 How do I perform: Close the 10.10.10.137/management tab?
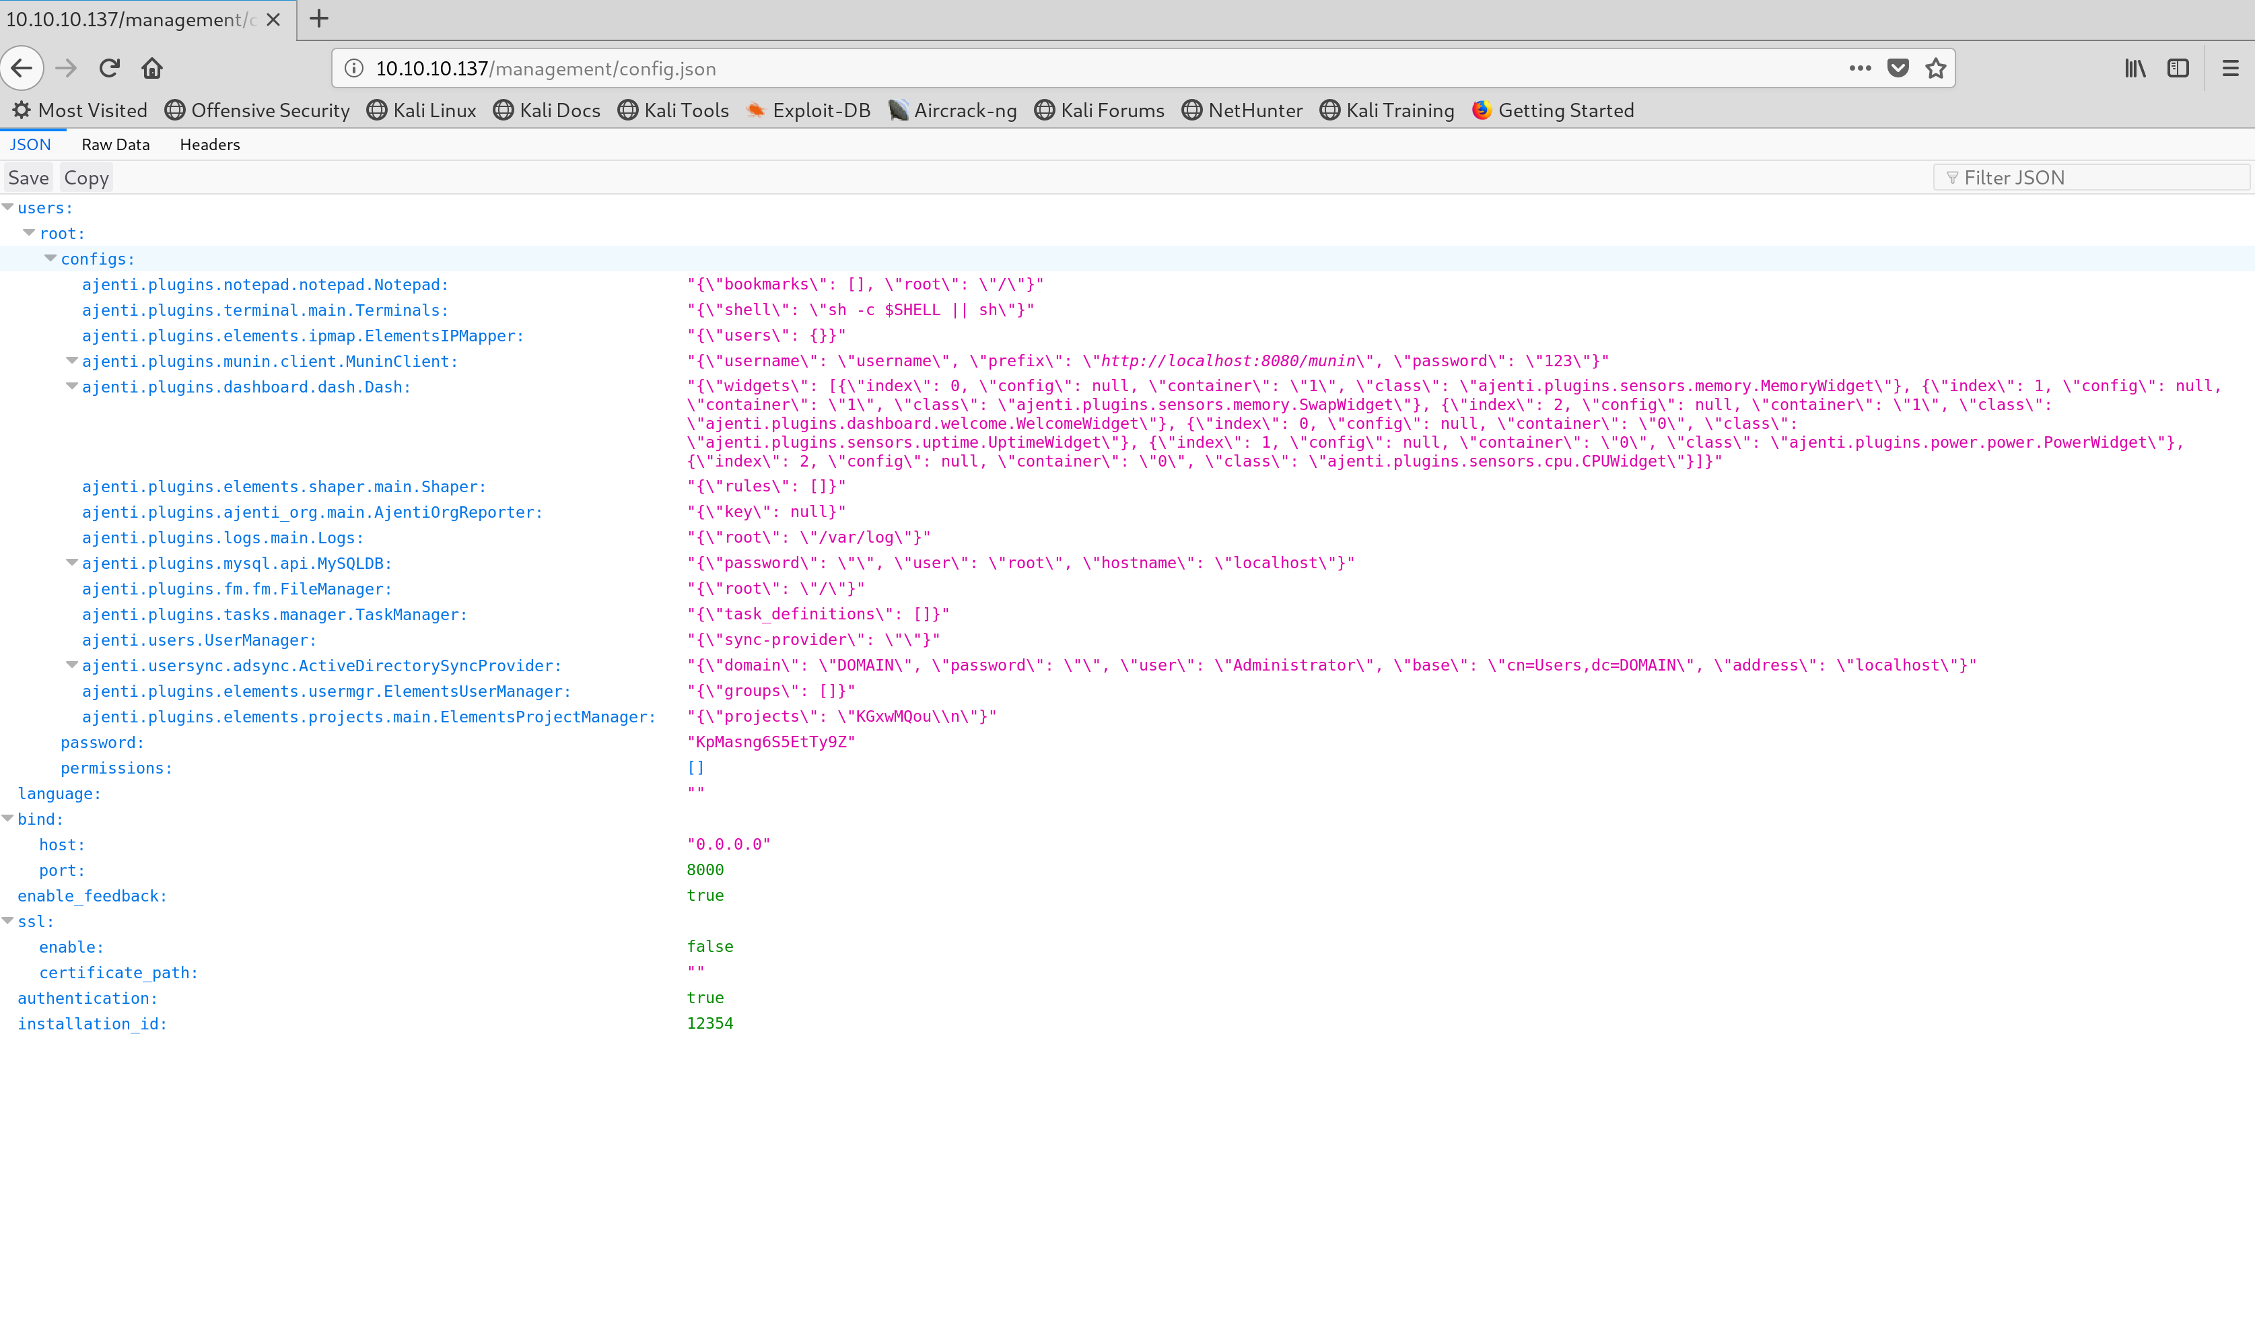274,20
